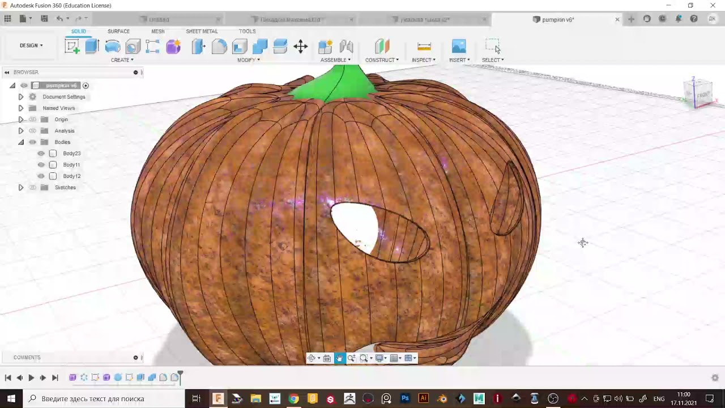Select the Offset Face tool
The image size is (725, 408).
280,46
